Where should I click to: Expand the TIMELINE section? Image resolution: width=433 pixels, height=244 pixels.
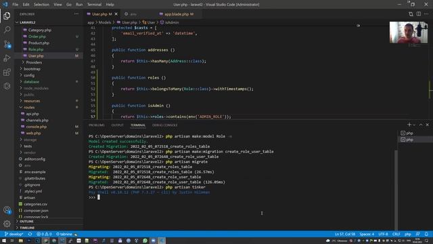[x=27, y=228]
